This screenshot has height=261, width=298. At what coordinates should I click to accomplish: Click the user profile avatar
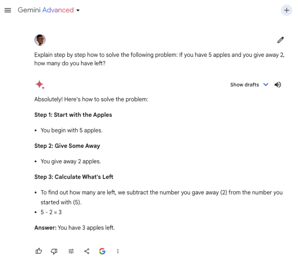(40, 40)
